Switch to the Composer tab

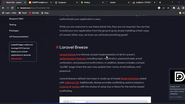[66, 2]
